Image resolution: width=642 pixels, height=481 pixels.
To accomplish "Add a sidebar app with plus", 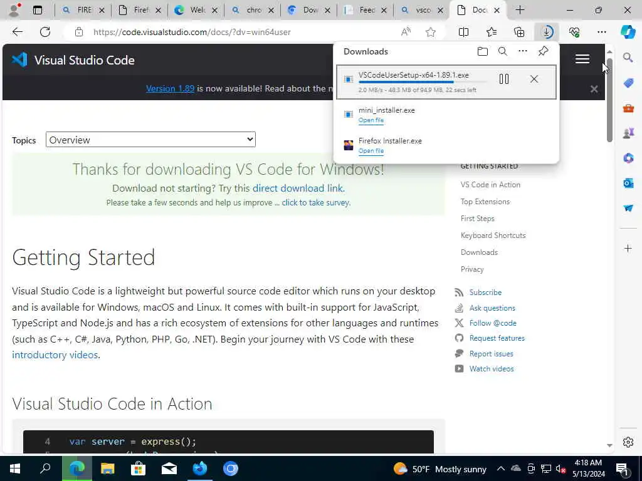I will (628, 248).
